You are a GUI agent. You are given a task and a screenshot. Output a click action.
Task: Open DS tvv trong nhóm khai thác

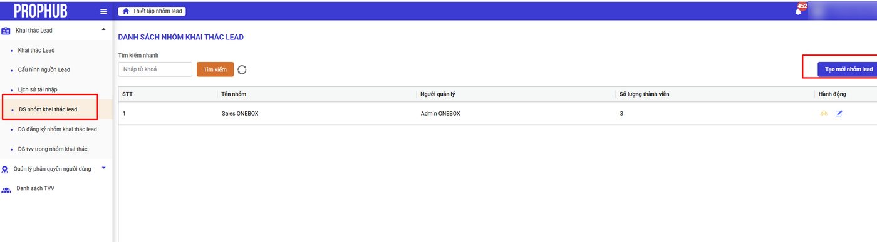point(53,149)
